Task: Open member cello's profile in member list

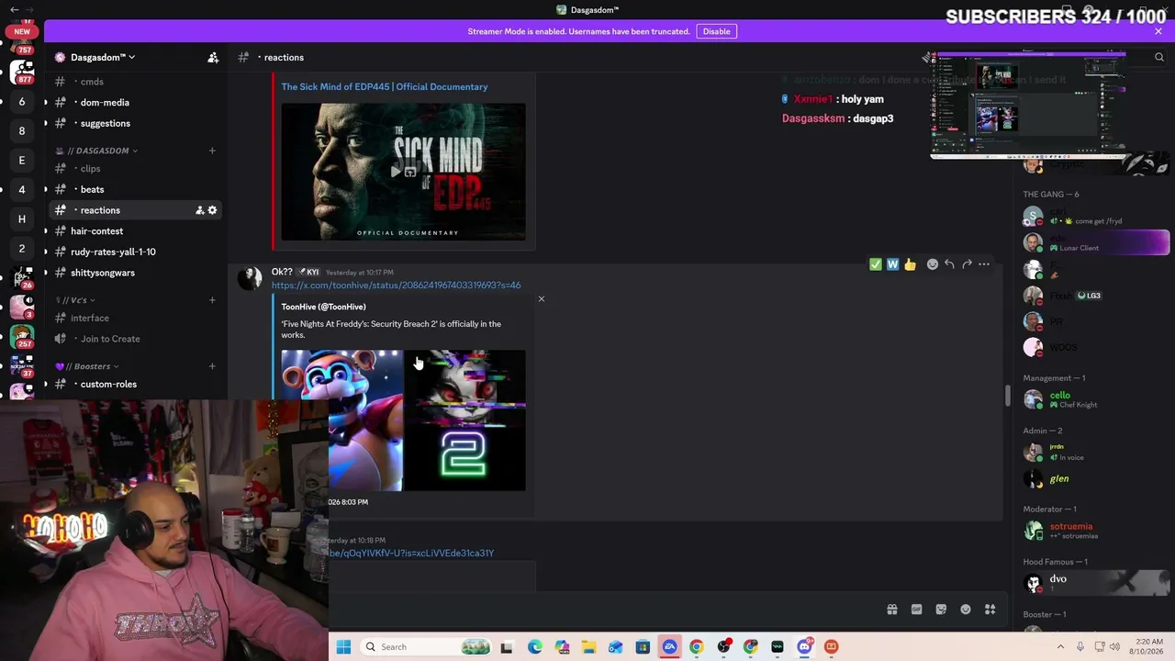Action: point(1092,399)
